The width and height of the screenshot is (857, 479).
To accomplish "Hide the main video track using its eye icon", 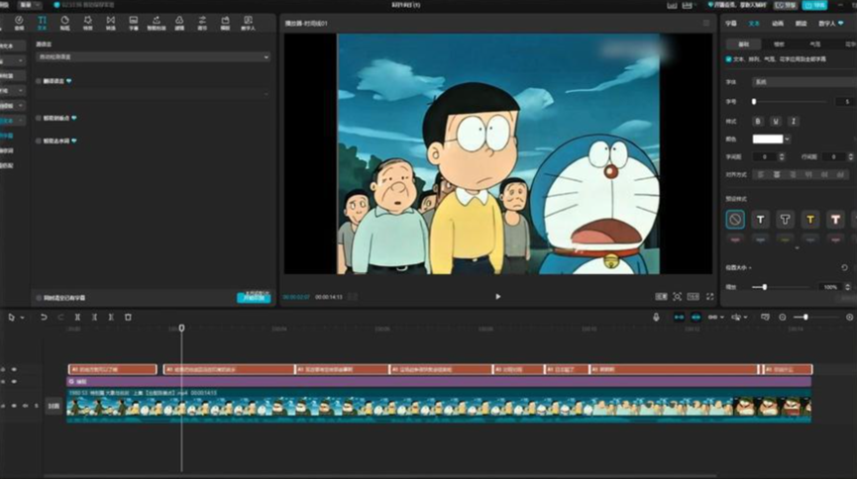I will [14, 406].
